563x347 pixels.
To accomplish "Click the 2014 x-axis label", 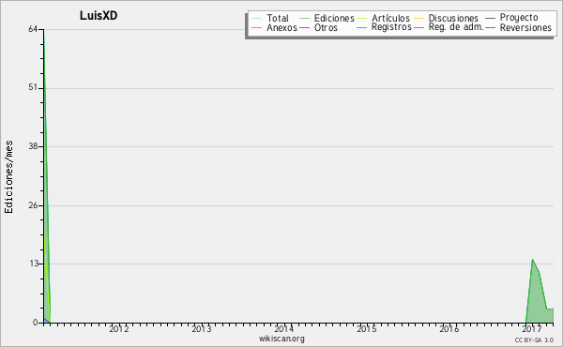I will (x=284, y=329).
